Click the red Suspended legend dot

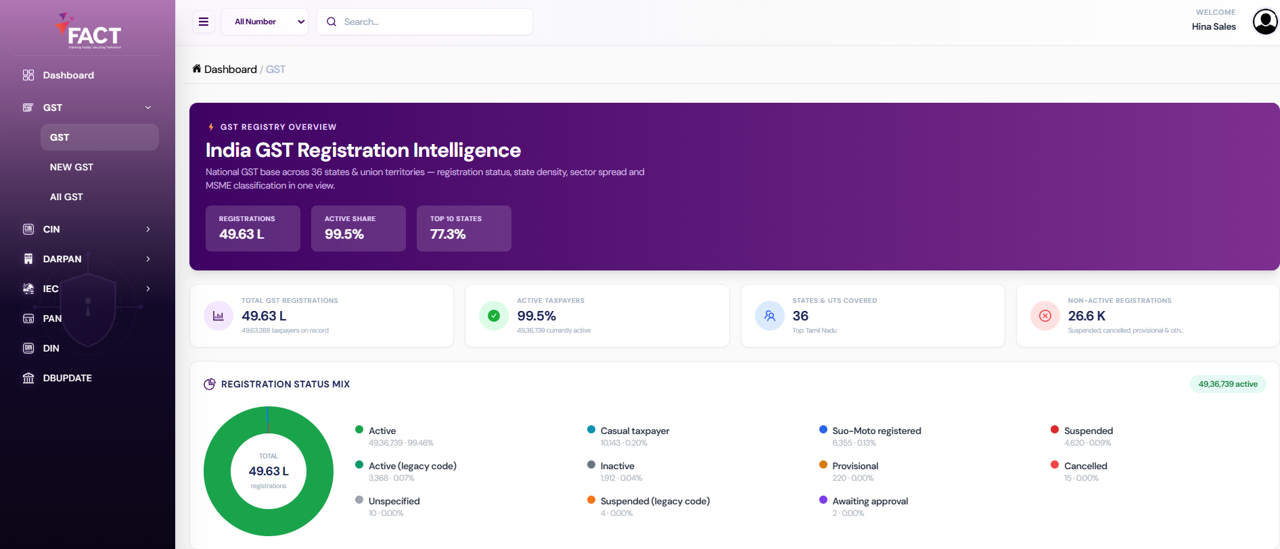click(1055, 429)
